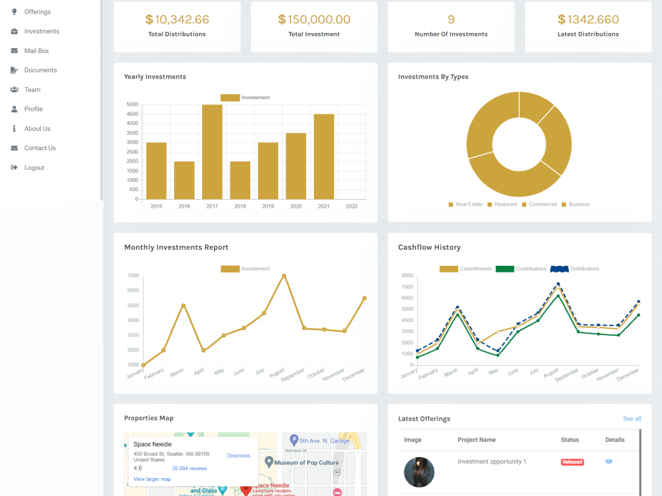Click Investment opportunity 1 thumbnail image
This screenshot has width=662, height=496.
point(419,472)
